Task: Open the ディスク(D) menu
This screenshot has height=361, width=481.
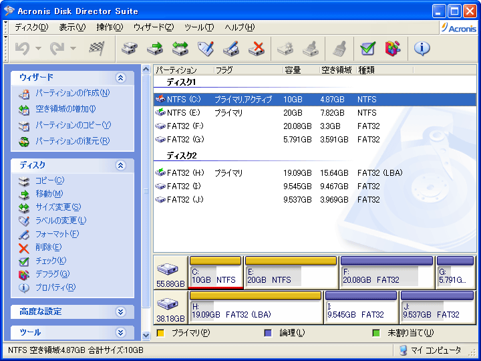Action: [31, 27]
